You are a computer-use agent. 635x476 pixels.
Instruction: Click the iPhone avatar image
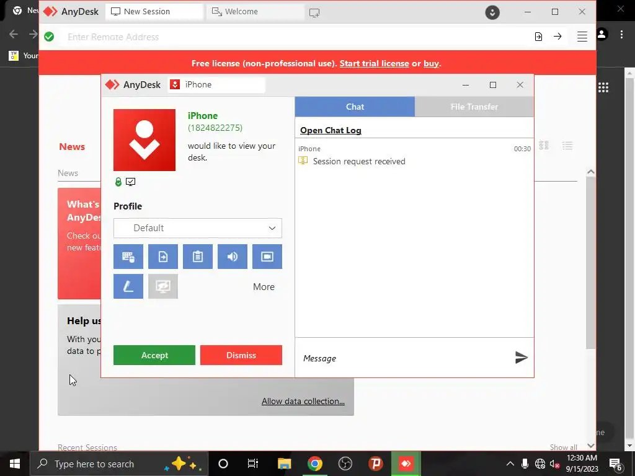144,140
